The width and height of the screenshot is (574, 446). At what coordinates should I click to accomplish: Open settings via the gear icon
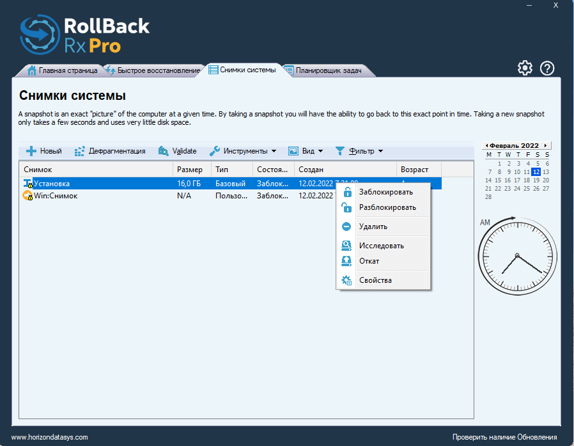coord(525,68)
